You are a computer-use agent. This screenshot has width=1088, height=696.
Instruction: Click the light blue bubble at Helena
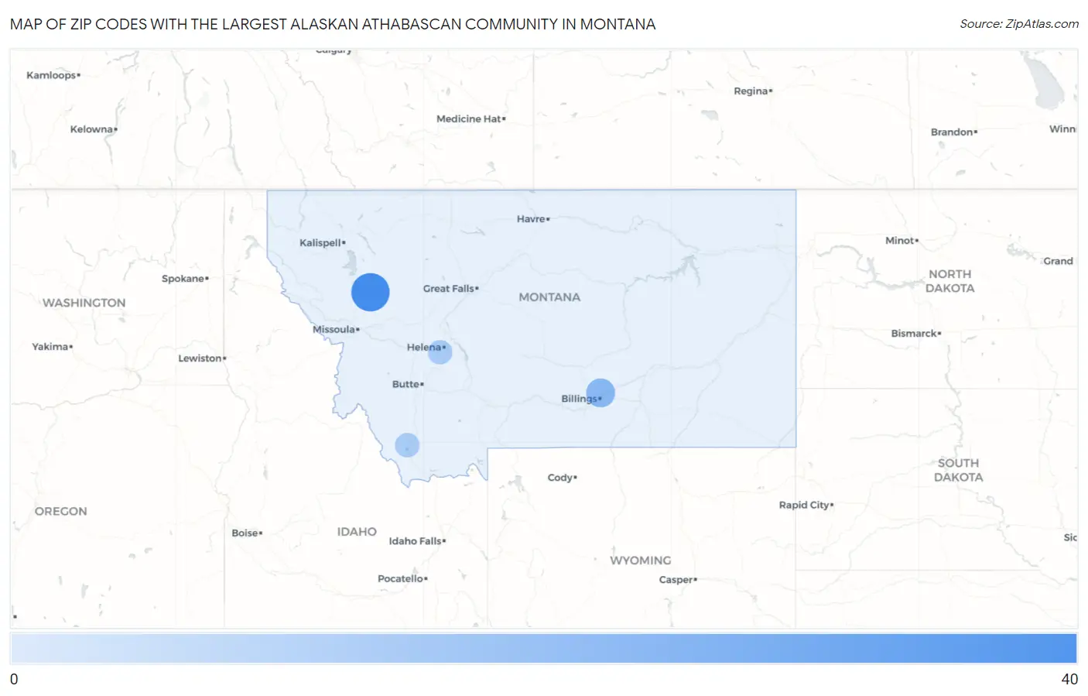coord(440,352)
